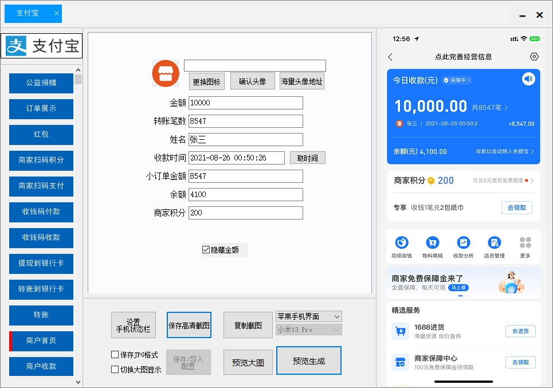The image size is (553, 388).
Task: Open the 物料商城 shopping cart icon
Action: tap(433, 241)
